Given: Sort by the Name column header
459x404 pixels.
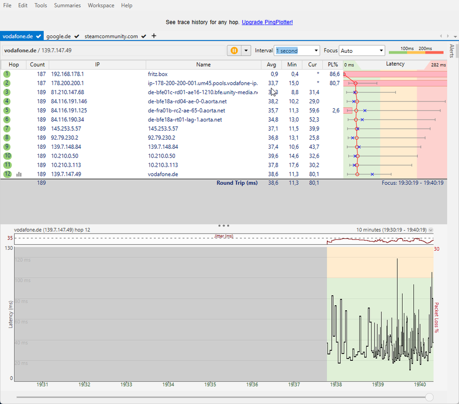Looking at the screenshot, I should [x=204, y=65].
